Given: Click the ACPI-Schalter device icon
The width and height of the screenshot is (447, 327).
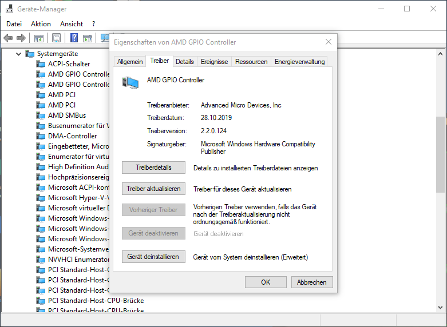Looking at the screenshot, I should click(41, 64).
